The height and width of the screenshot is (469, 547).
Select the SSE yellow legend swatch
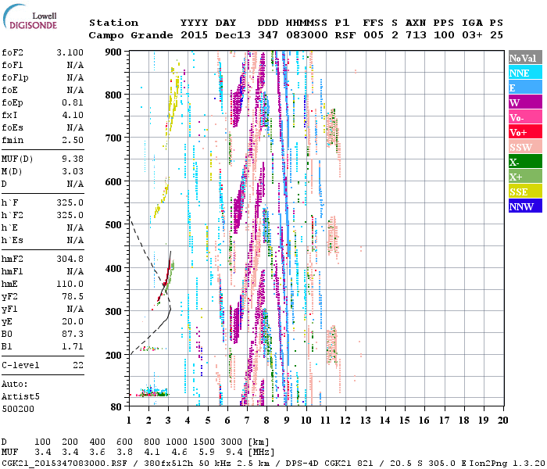click(x=525, y=192)
